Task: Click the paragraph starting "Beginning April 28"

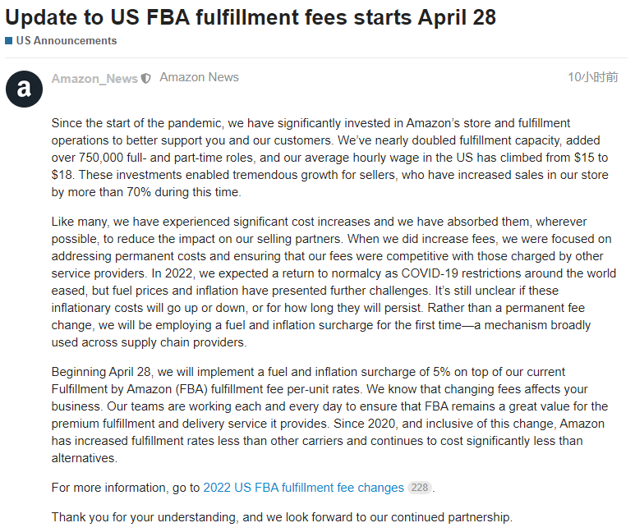Action: 329,415
